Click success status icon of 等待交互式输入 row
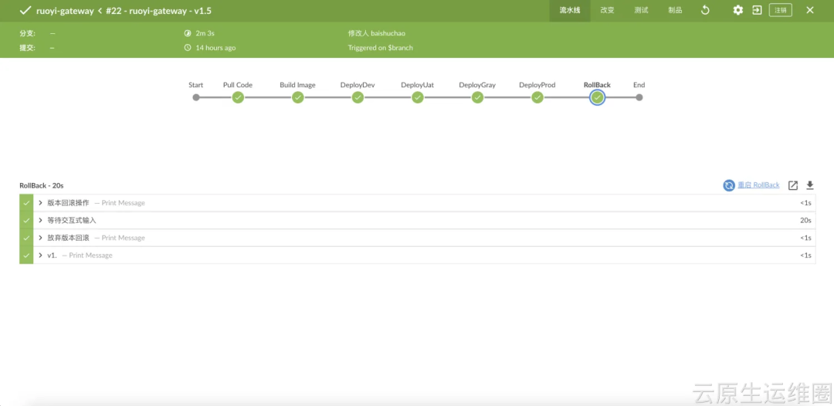This screenshot has height=406, width=834. click(x=26, y=220)
